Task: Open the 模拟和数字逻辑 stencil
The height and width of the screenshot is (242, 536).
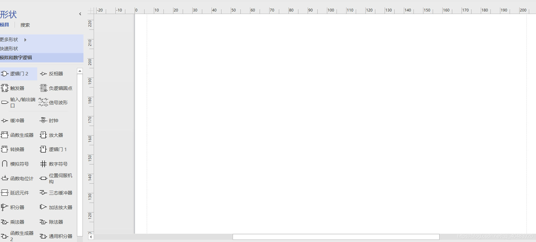Action: coord(42,58)
